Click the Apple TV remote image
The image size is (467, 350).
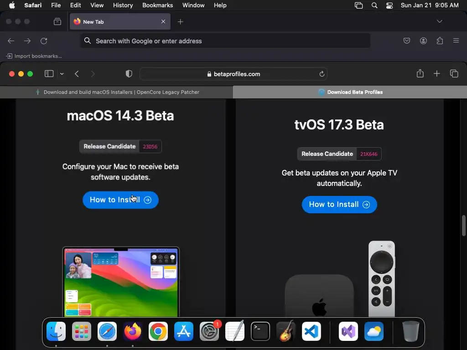point(382,278)
